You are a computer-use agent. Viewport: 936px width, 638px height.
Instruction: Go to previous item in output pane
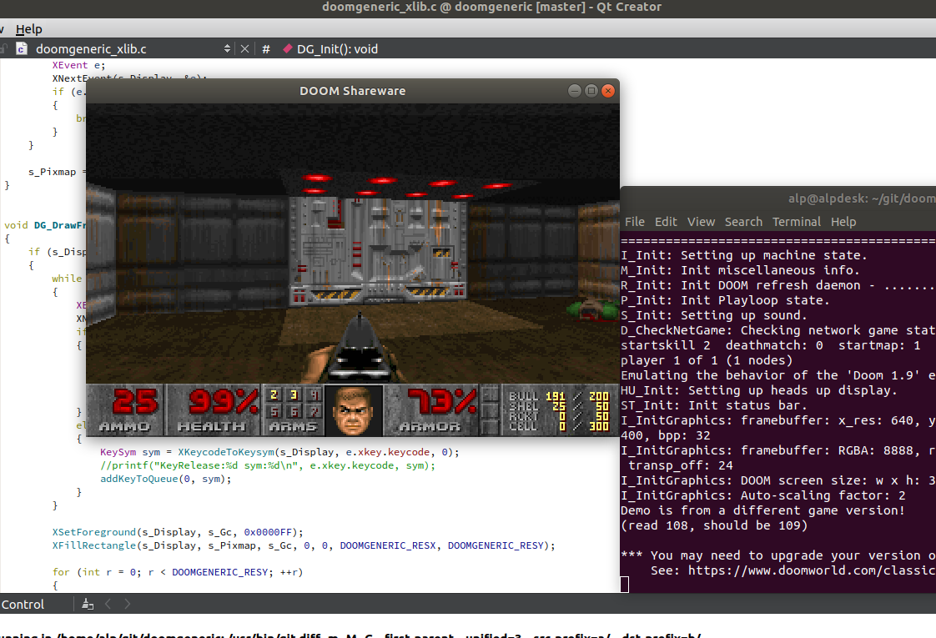(108, 604)
